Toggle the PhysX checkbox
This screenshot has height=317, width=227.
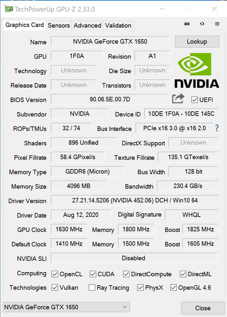(x=140, y=287)
